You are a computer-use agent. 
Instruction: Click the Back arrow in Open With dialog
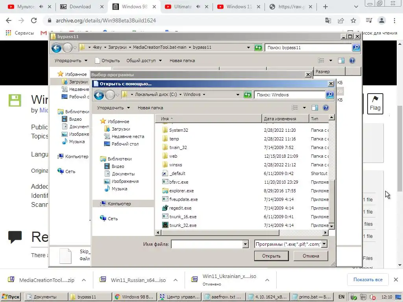[x=99, y=95]
